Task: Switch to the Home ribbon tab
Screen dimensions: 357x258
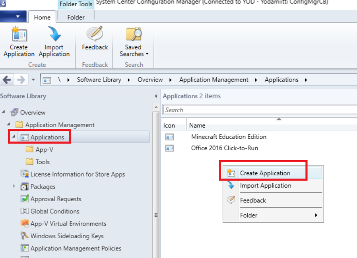Action: tap(42, 17)
